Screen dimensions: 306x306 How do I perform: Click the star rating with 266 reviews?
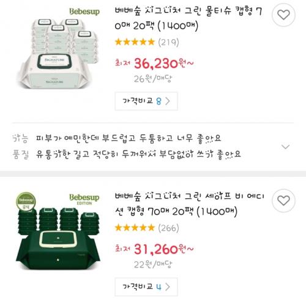147,228
